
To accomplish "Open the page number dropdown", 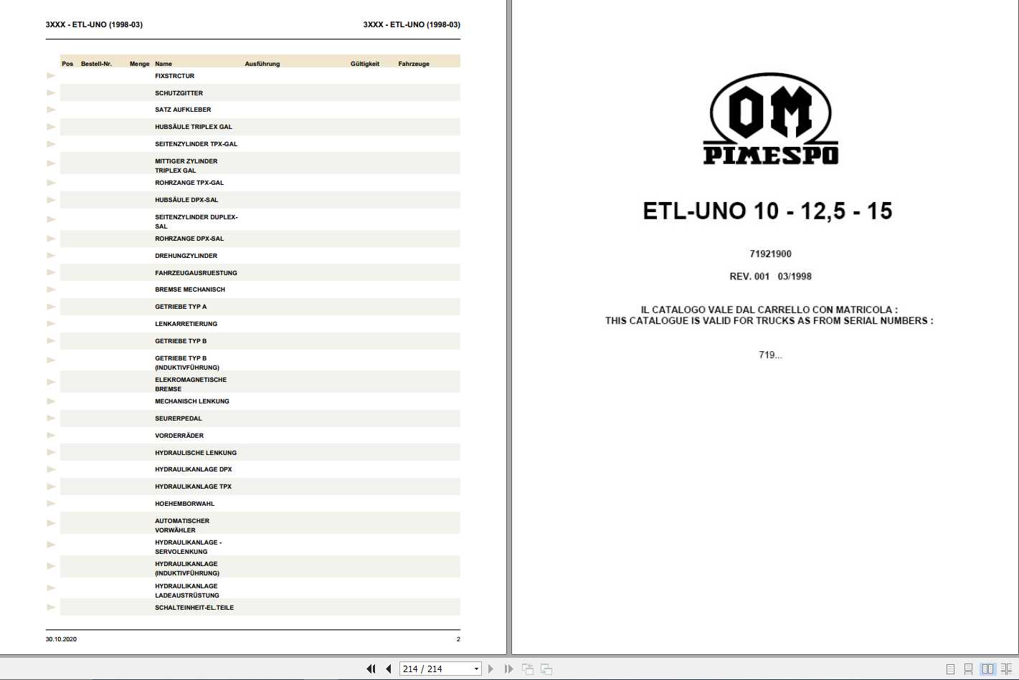I will pyautogui.click(x=475, y=669).
